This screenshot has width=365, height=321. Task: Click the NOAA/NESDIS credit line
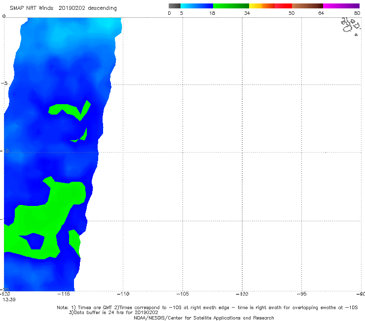pos(204,318)
